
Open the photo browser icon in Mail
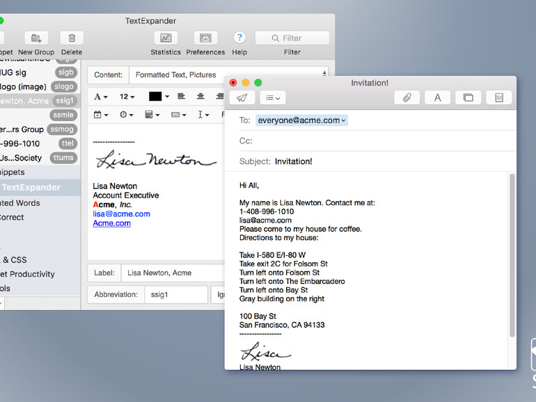pyautogui.click(x=468, y=97)
